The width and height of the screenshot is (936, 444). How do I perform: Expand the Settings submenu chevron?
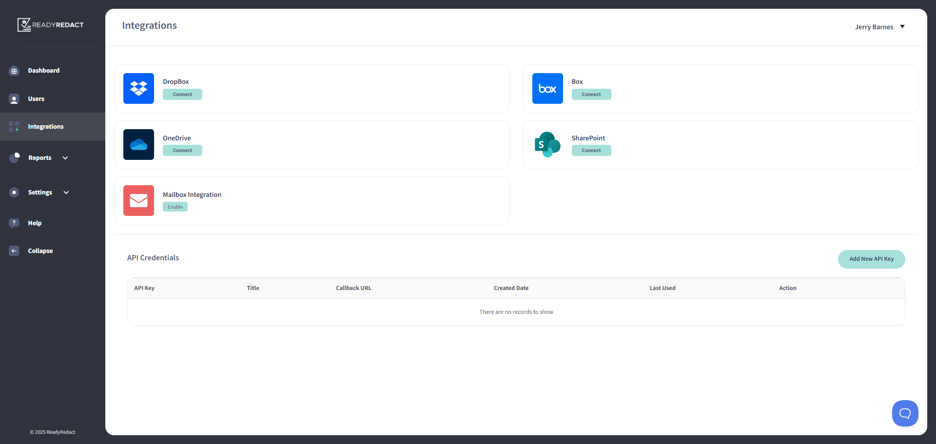coord(66,193)
